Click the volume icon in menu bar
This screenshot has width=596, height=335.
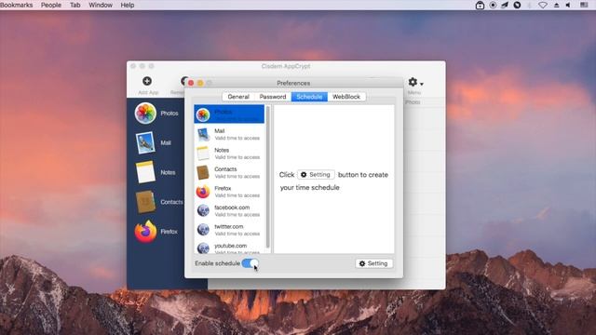568,5
